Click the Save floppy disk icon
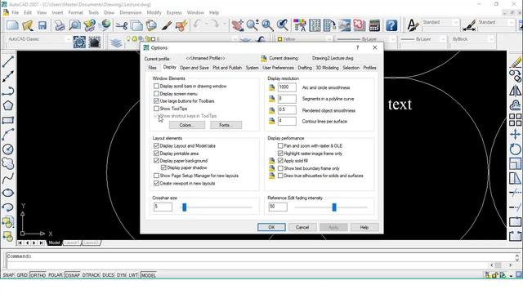 pos(42,25)
